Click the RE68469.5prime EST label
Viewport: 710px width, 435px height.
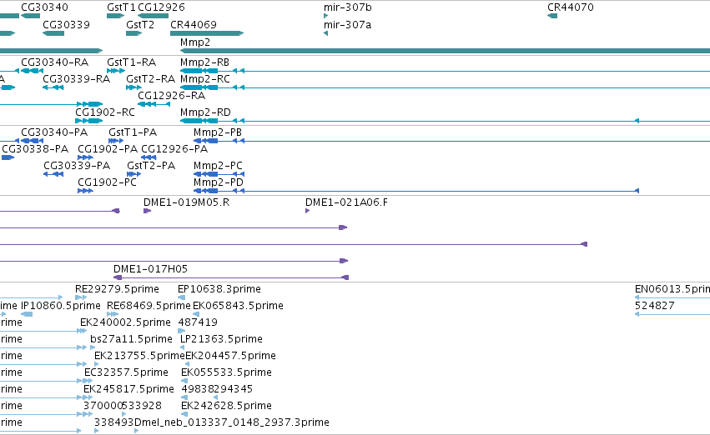click(149, 306)
